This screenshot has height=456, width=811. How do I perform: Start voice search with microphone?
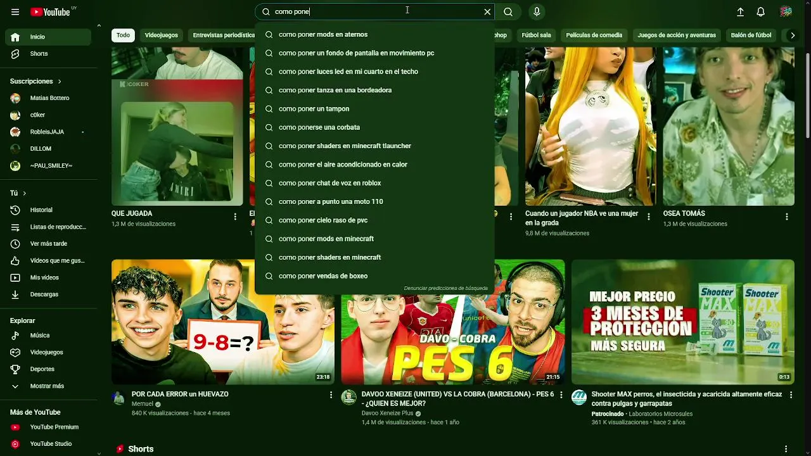click(x=537, y=12)
